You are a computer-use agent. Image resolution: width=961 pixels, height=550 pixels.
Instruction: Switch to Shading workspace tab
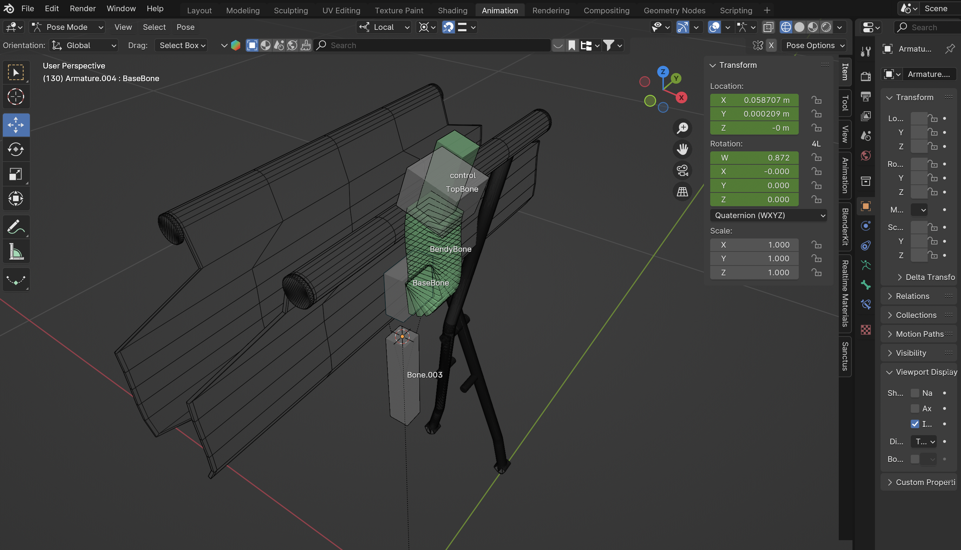coord(452,10)
